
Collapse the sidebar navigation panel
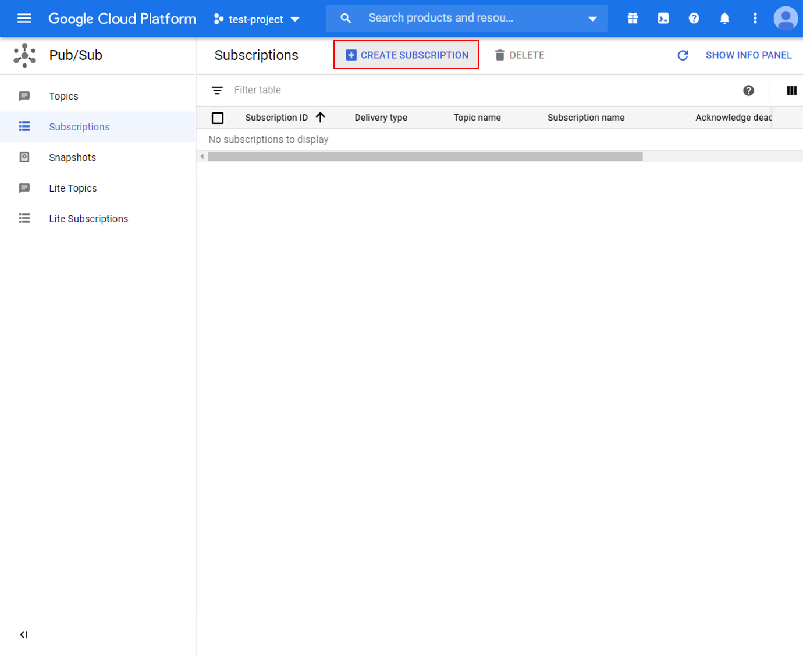click(x=24, y=635)
